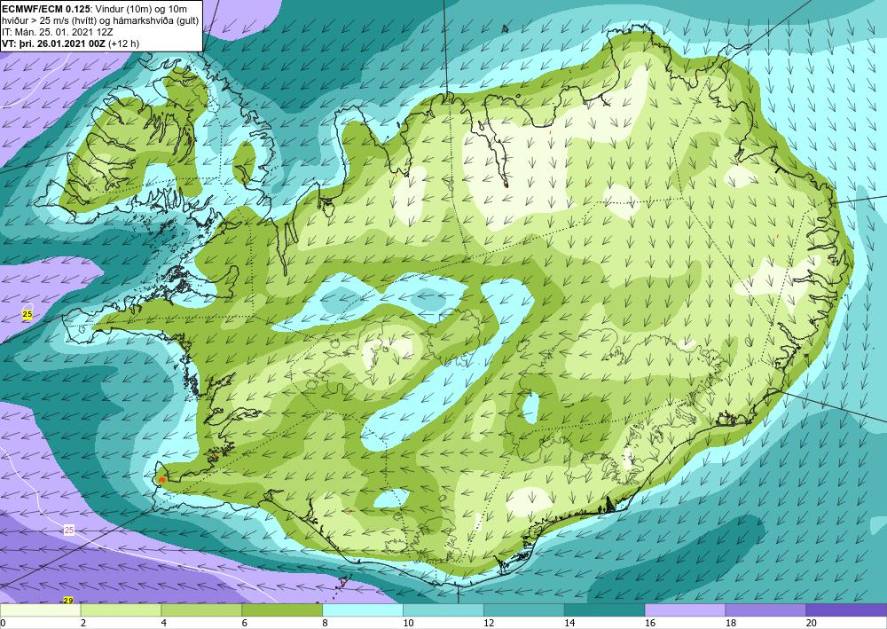Click the legend scale number 10
The image size is (887, 629).
click(408, 624)
